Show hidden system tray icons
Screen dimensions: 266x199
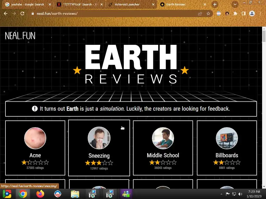[221, 194]
